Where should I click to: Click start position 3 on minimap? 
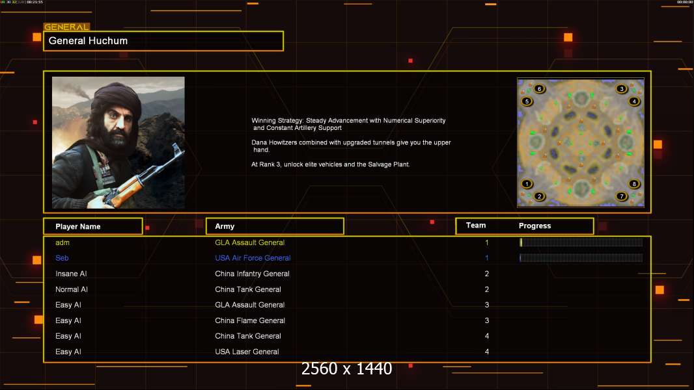(x=622, y=89)
